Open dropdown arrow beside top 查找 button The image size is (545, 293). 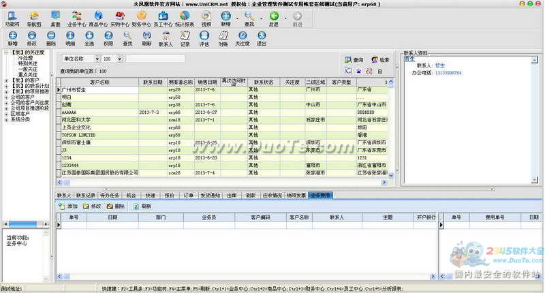coord(262,18)
